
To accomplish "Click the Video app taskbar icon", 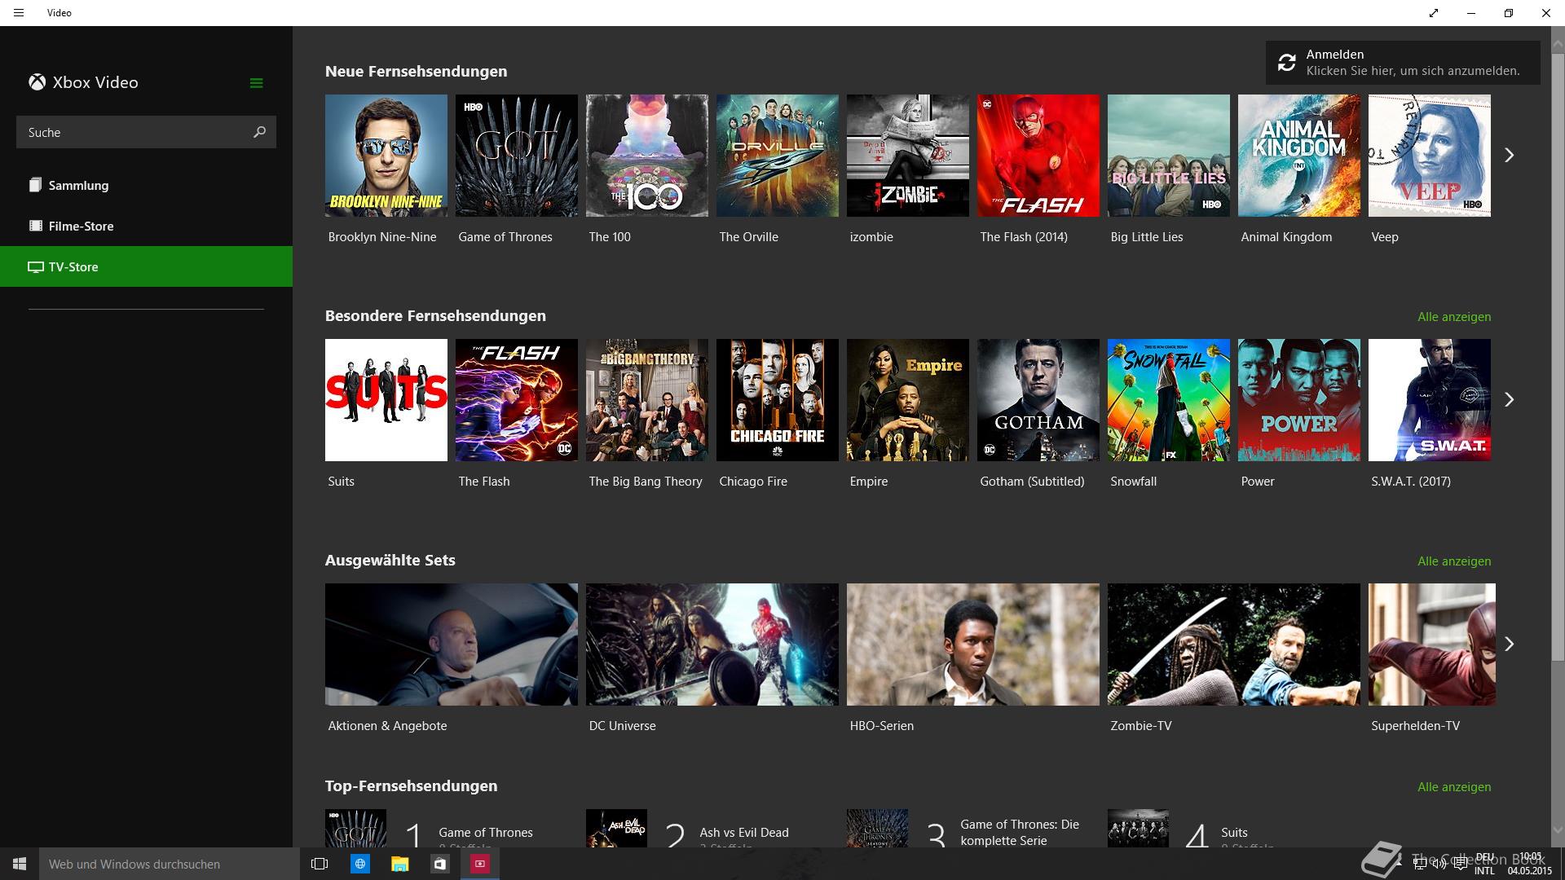I will pos(480,864).
